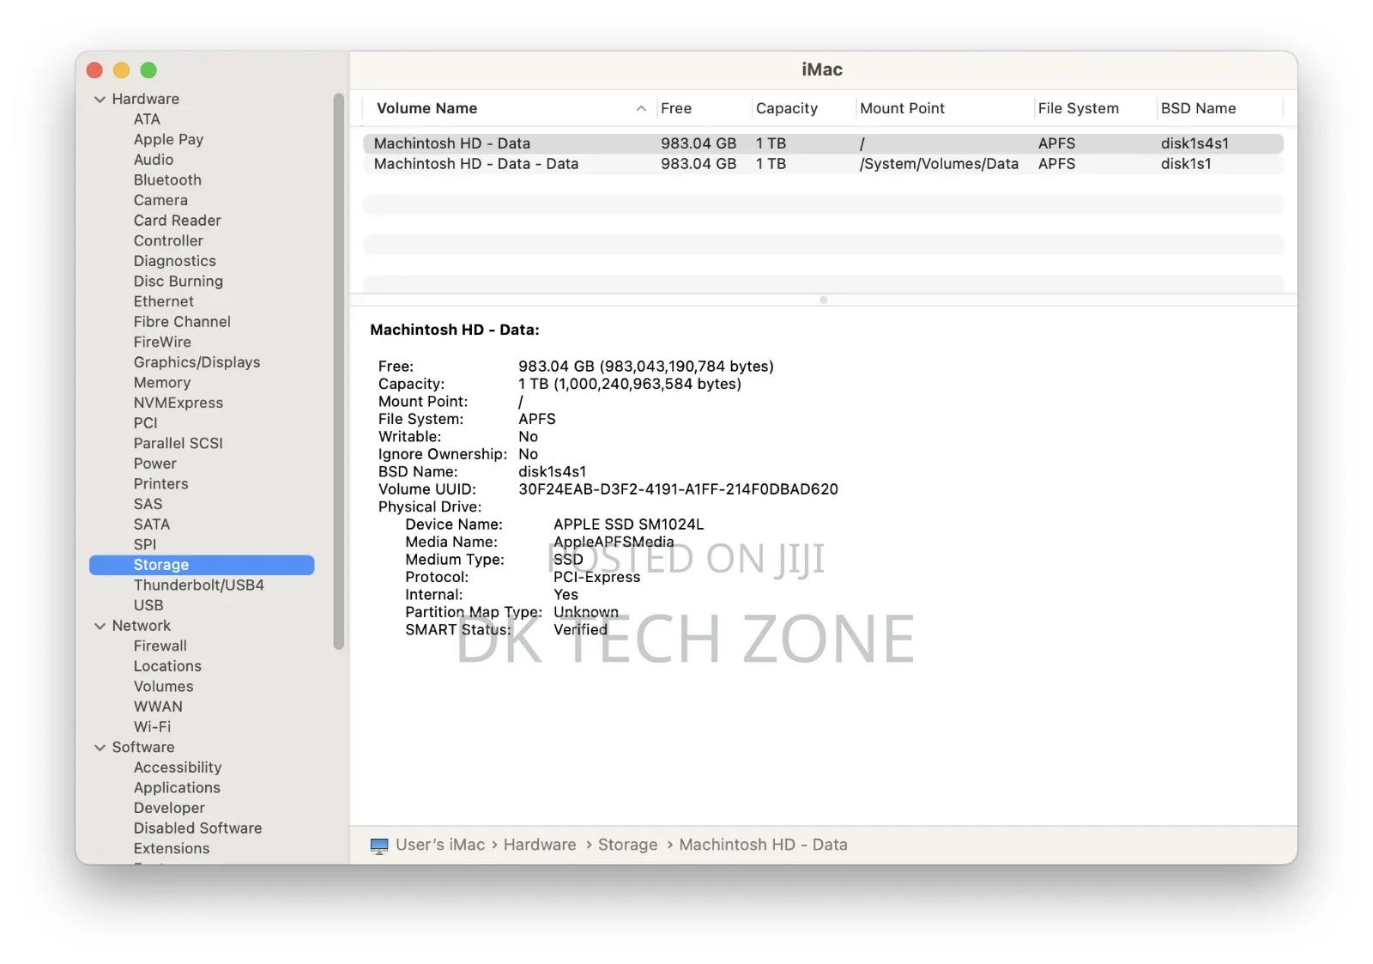
Task: Click the split pane divider handle
Action: point(823,300)
